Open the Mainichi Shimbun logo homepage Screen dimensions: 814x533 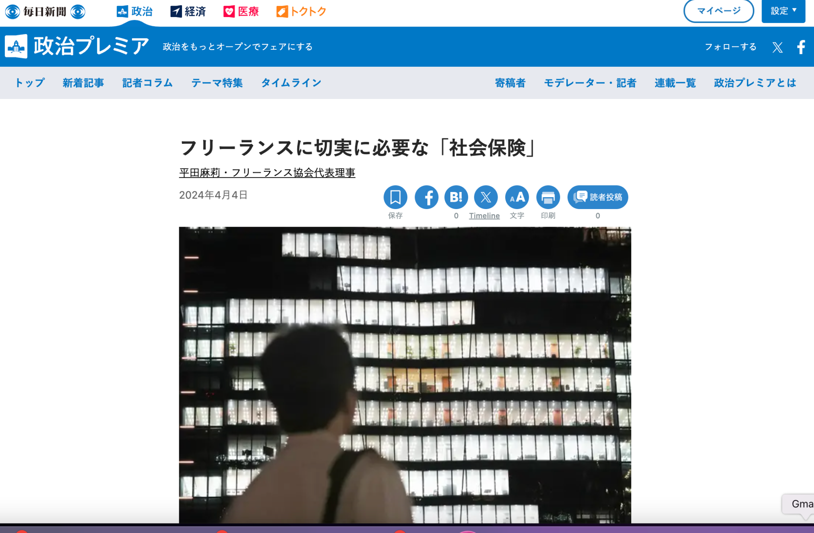(x=45, y=12)
